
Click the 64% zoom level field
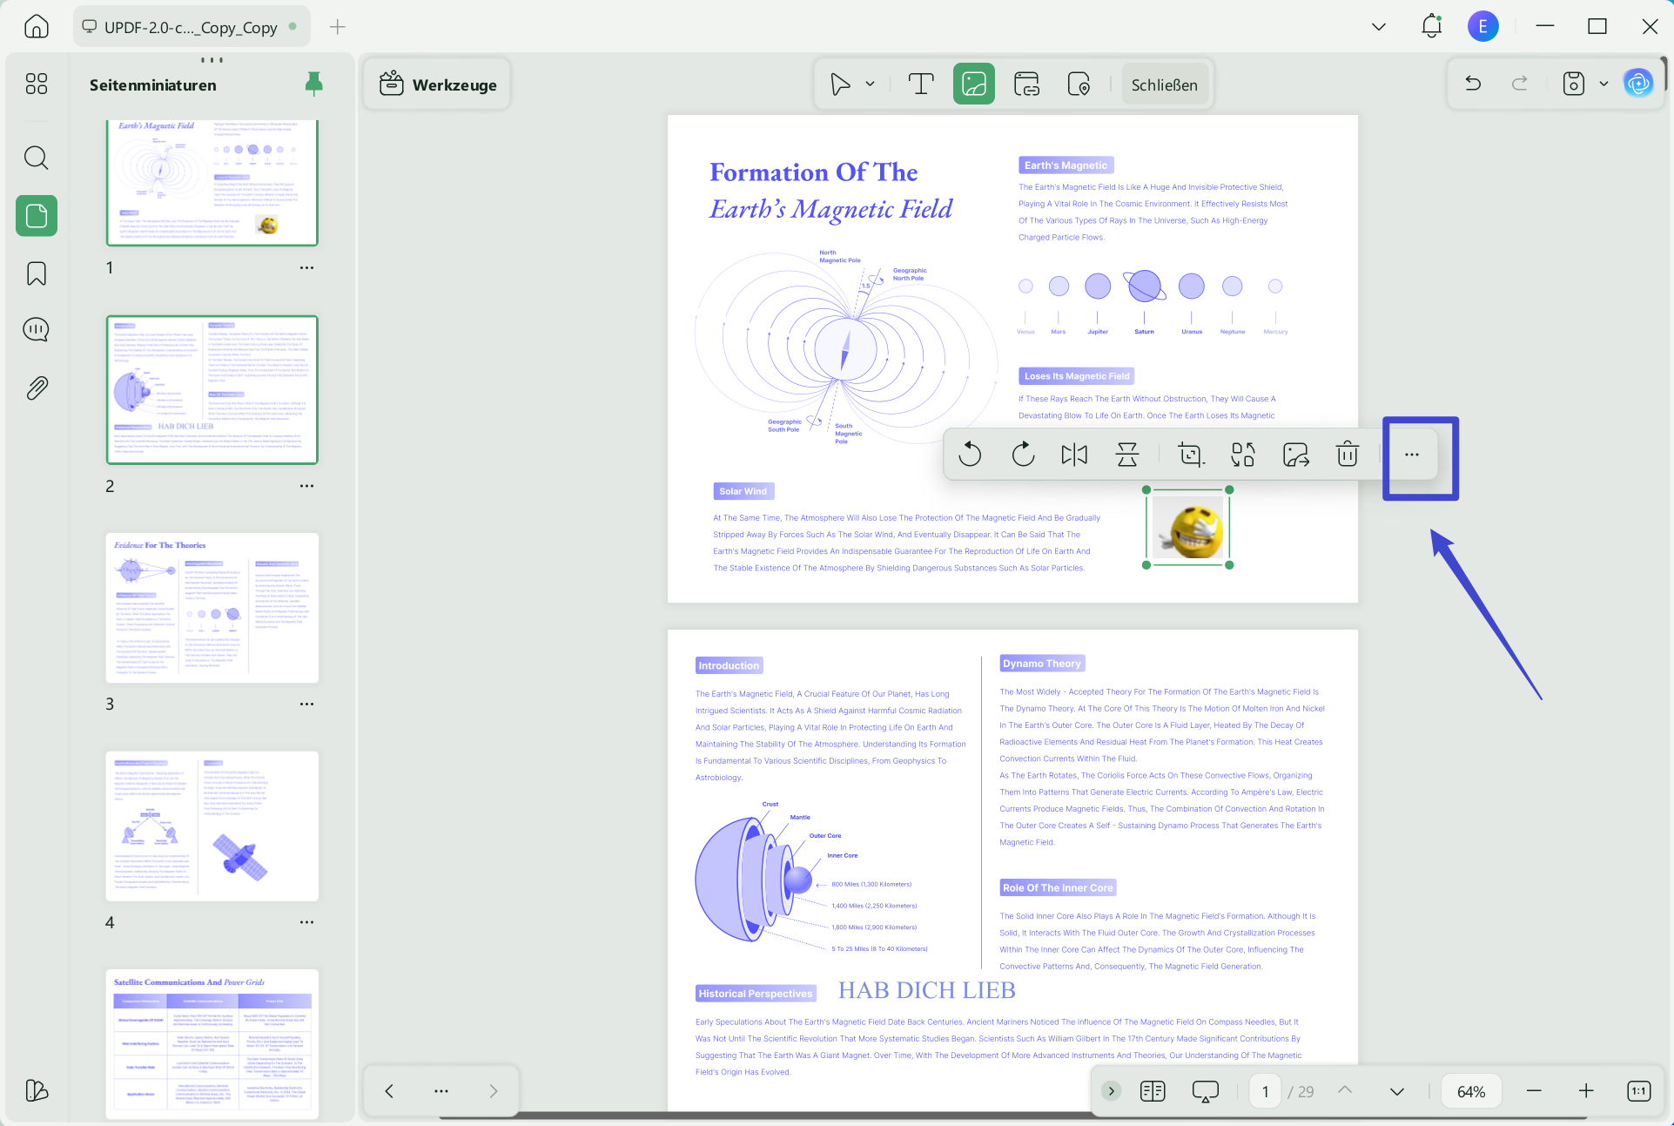tap(1470, 1090)
